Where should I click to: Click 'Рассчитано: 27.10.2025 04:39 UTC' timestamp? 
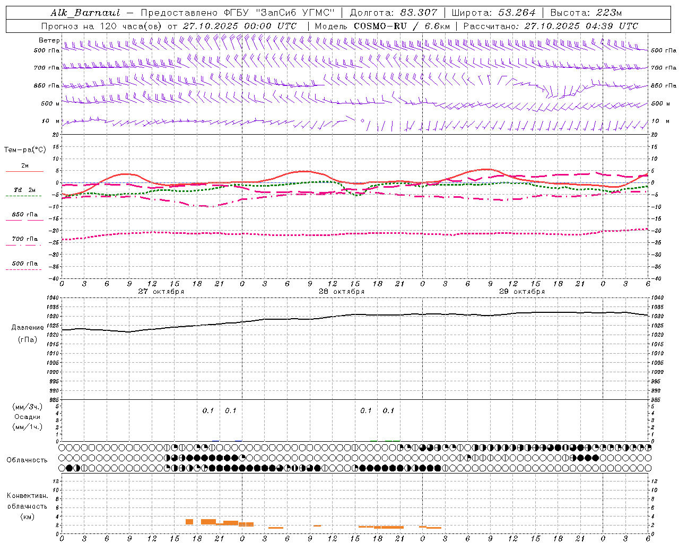click(551, 26)
